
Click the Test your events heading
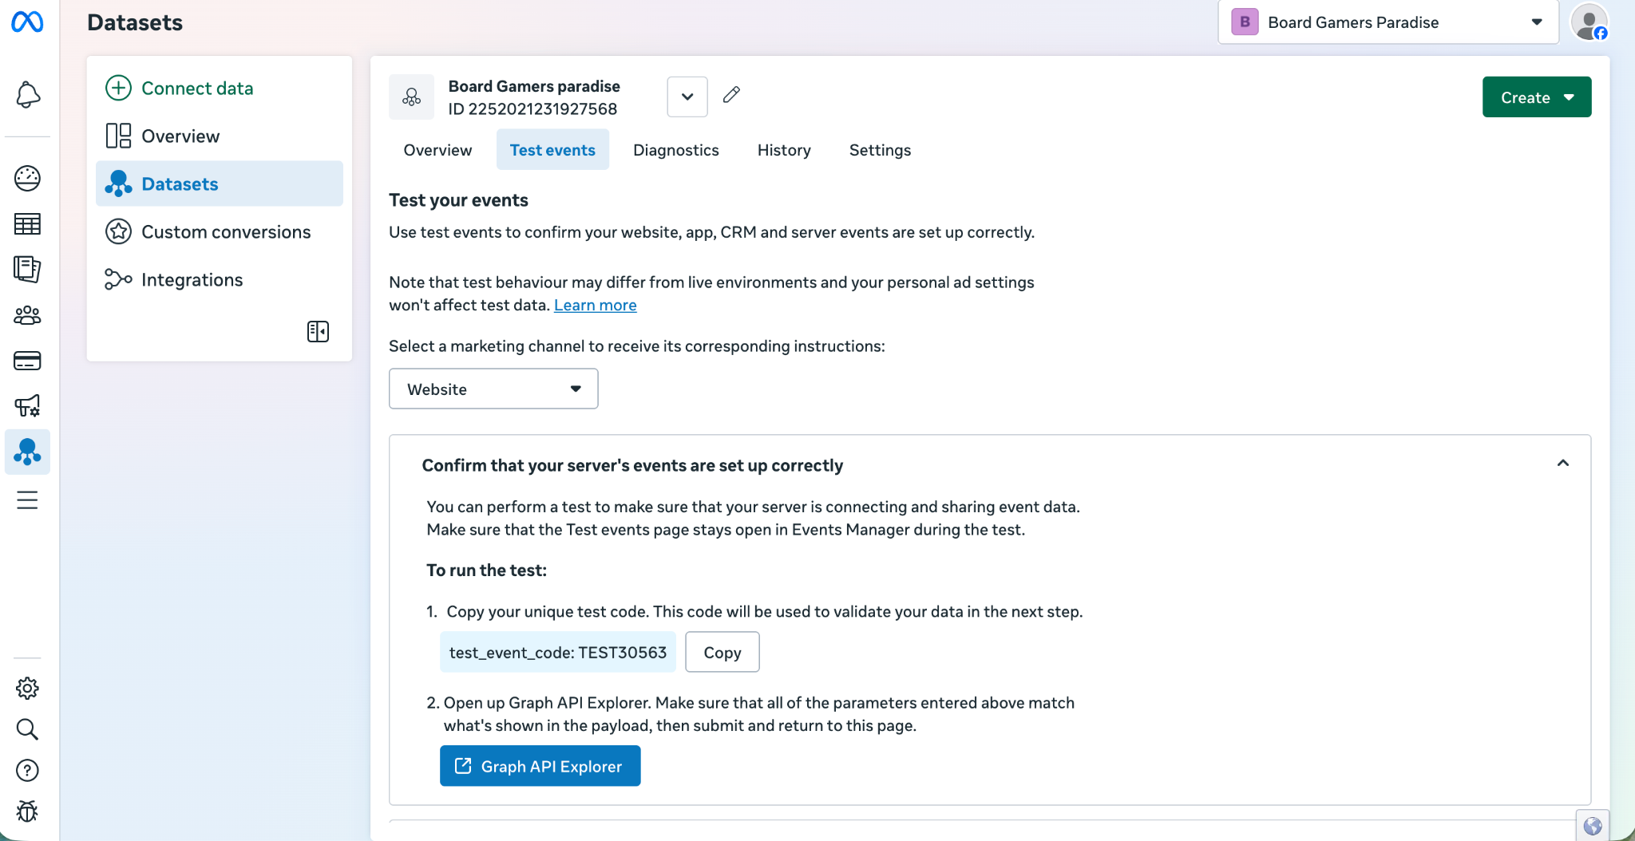[x=458, y=200]
